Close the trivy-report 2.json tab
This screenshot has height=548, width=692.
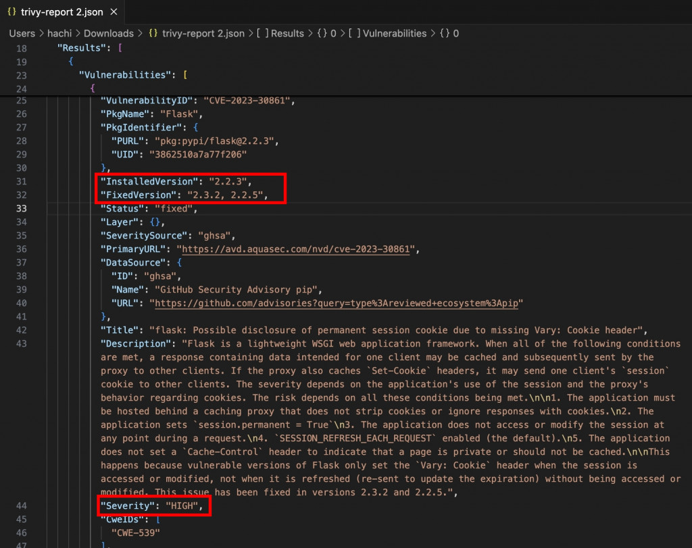pyautogui.click(x=114, y=12)
